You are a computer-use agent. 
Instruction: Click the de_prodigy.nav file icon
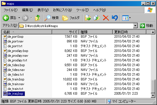point(5,56)
